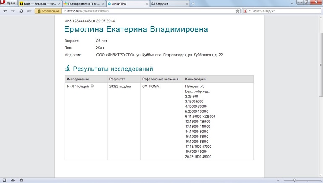323x183 pixels.
Task: Click the Opera Link cloud icon
Action: click(13, 180)
